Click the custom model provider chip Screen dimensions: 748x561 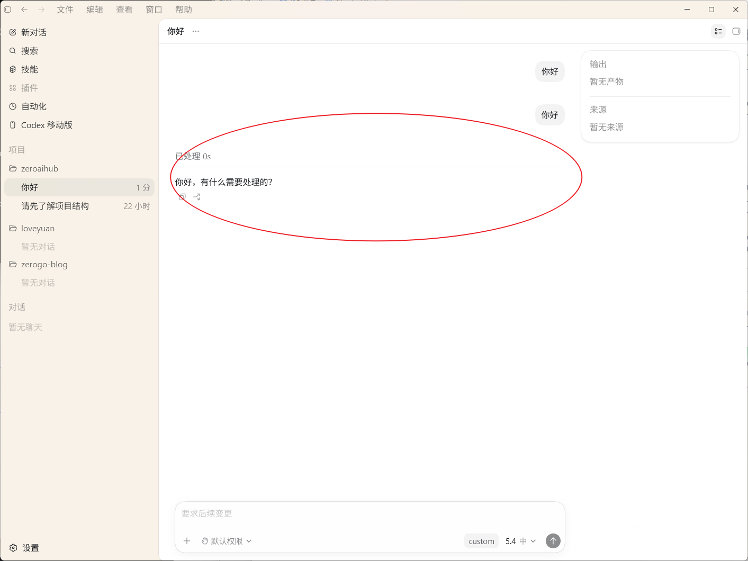481,541
